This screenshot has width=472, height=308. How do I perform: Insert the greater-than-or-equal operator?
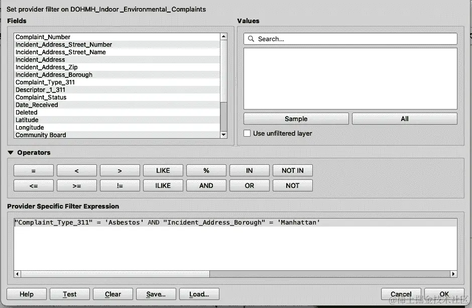(77, 185)
